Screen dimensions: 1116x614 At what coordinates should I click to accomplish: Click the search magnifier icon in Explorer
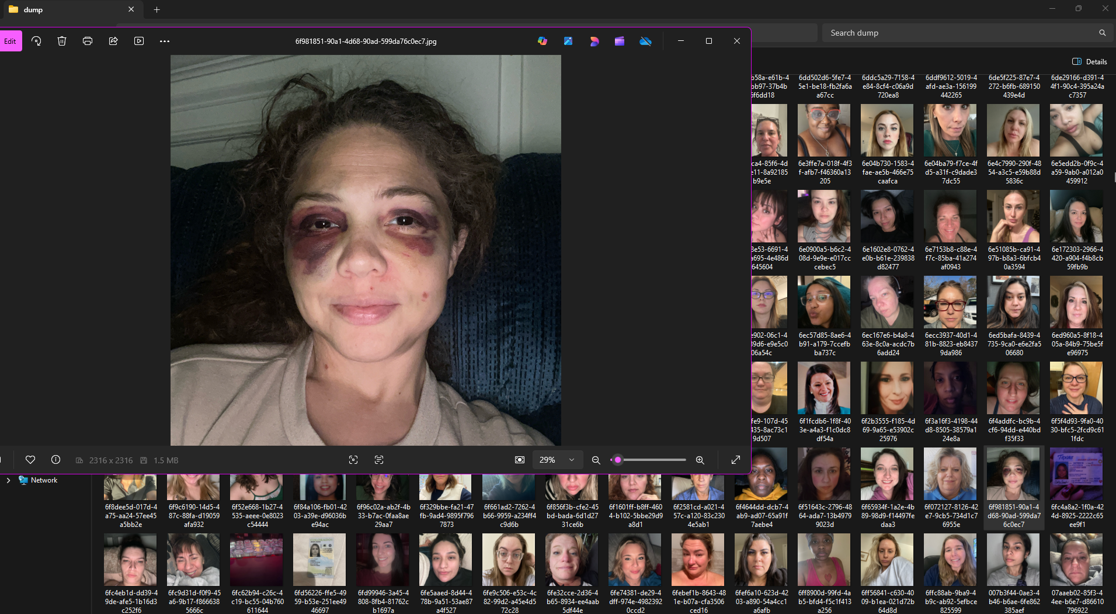click(x=1102, y=33)
